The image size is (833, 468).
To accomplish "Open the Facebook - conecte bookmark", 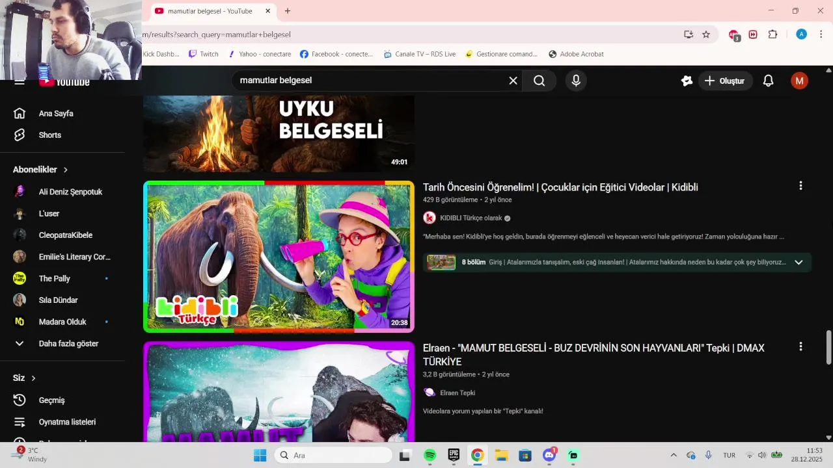I will tap(336, 54).
